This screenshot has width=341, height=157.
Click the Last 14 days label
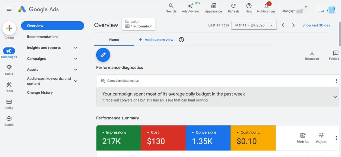[219, 25]
